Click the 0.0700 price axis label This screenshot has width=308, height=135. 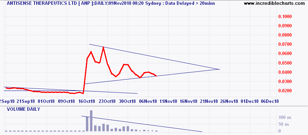tap(285, 44)
